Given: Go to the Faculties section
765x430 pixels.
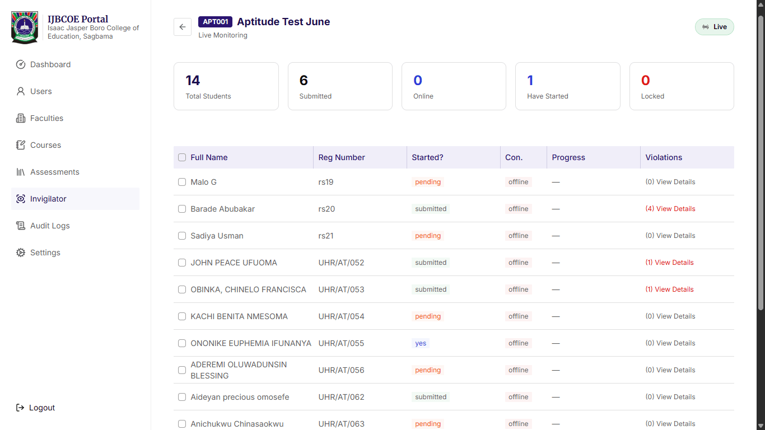Looking at the screenshot, I should click(75, 118).
